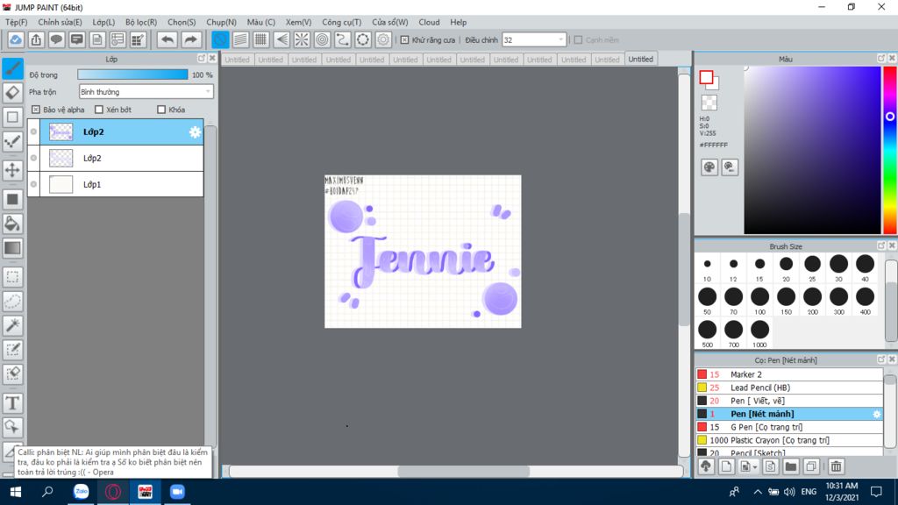Viewport: 898px width, 505px height.
Task: Select Marker 2 brush
Action: (789, 374)
